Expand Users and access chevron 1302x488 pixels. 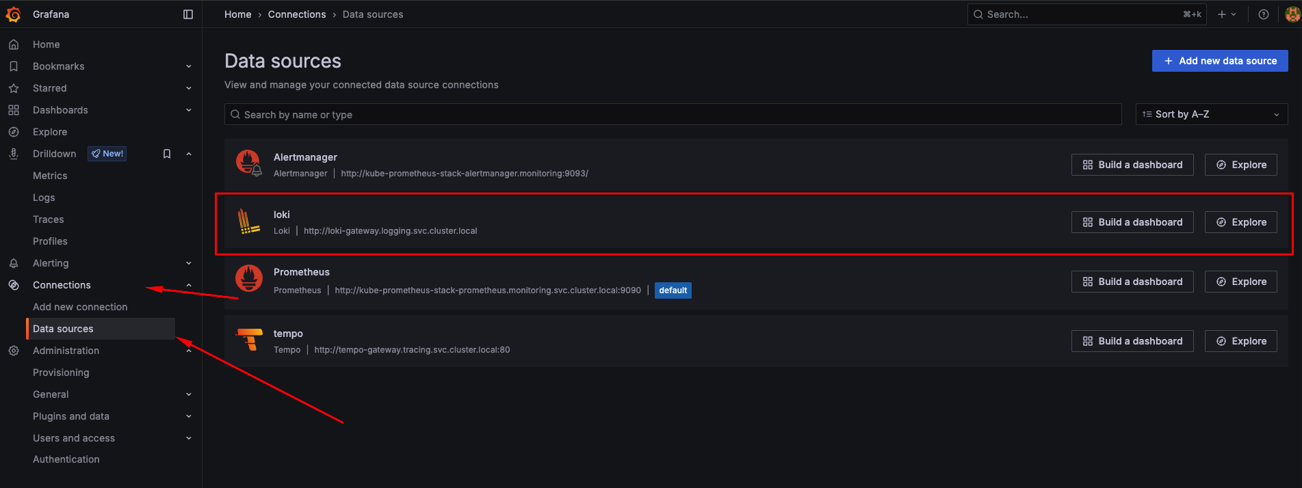tap(189, 438)
